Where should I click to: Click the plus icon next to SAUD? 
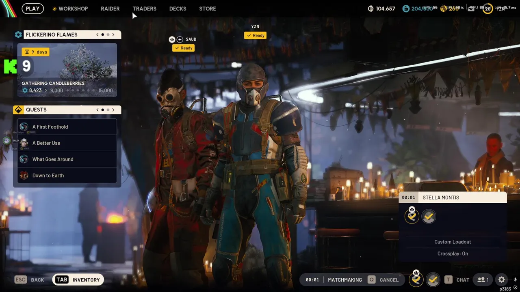click(180, 39)
